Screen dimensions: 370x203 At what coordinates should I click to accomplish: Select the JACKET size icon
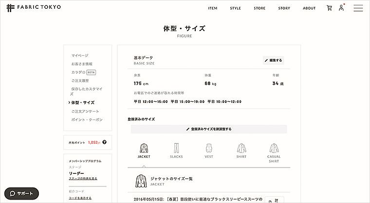click(x=144, y=151)
